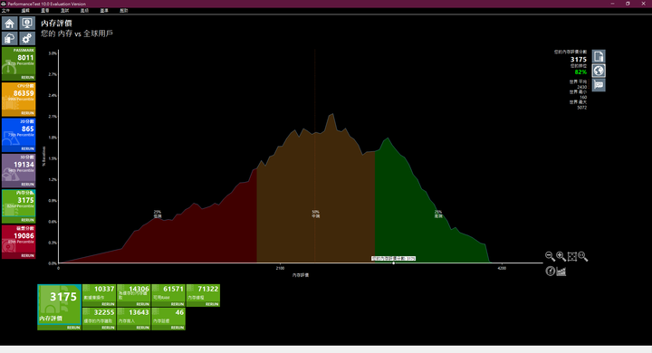Select the PassMark rating 8011 tile
This screenshot has width=652, height=353.
19,63
